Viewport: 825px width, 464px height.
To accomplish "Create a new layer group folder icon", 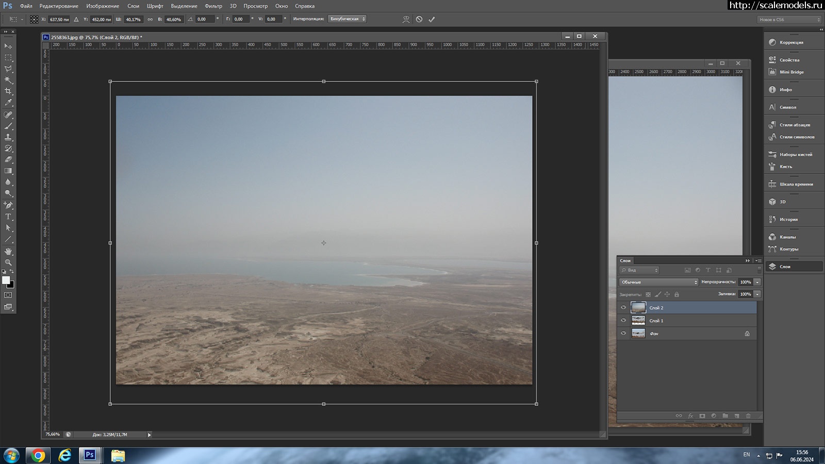I will pyautogui.click(x=725, y=416).
